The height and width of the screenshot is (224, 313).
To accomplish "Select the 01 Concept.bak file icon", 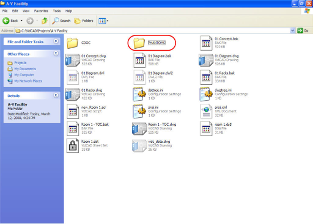I will (x=206, y=43).
